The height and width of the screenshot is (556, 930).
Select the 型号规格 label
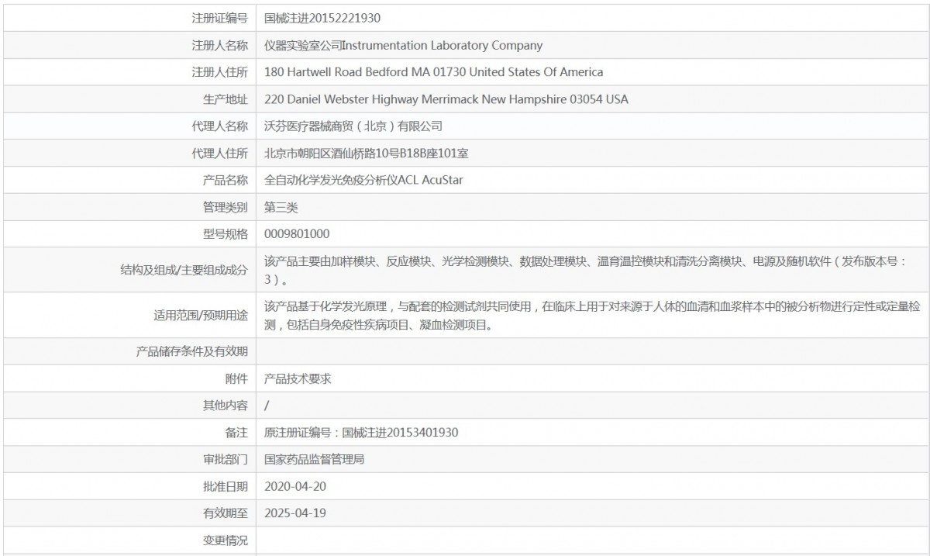(225, 234)
